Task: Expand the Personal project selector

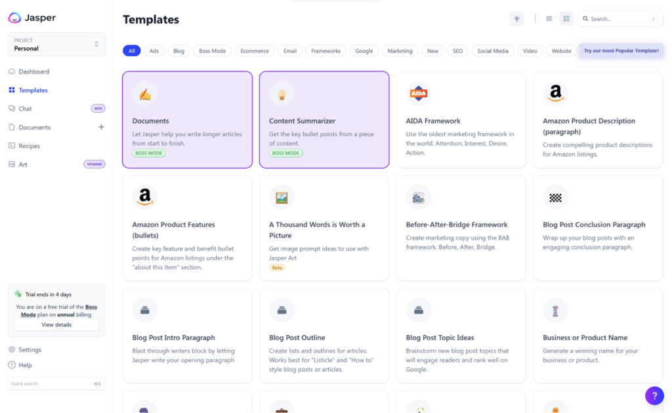Action: pos(56,44)
